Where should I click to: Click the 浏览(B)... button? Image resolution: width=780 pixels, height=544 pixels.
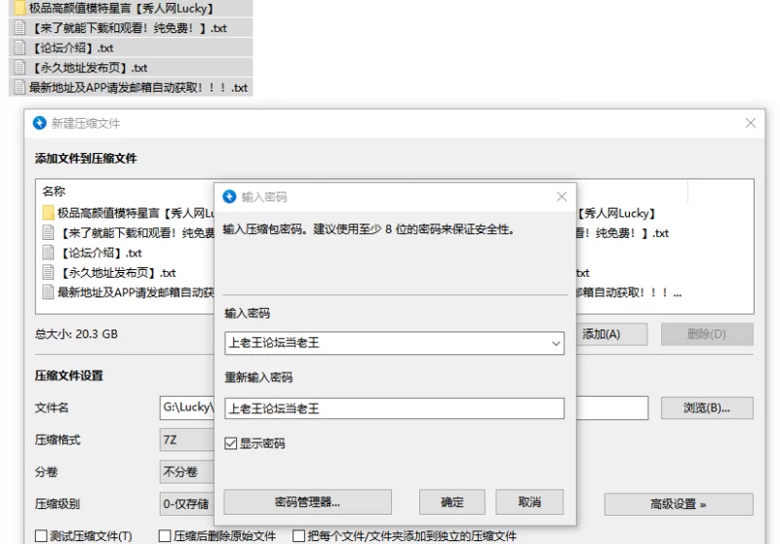coord(707,408)
